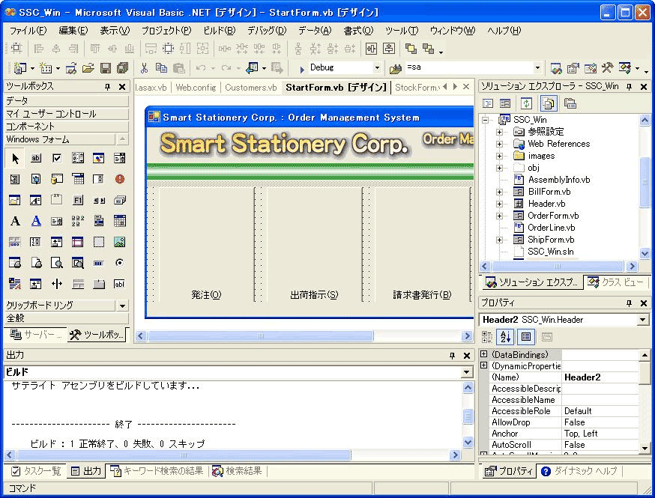655x498 pixels.
Task: Toggle alphabetical sort in the Properties panel
Action: pos(505,337)
